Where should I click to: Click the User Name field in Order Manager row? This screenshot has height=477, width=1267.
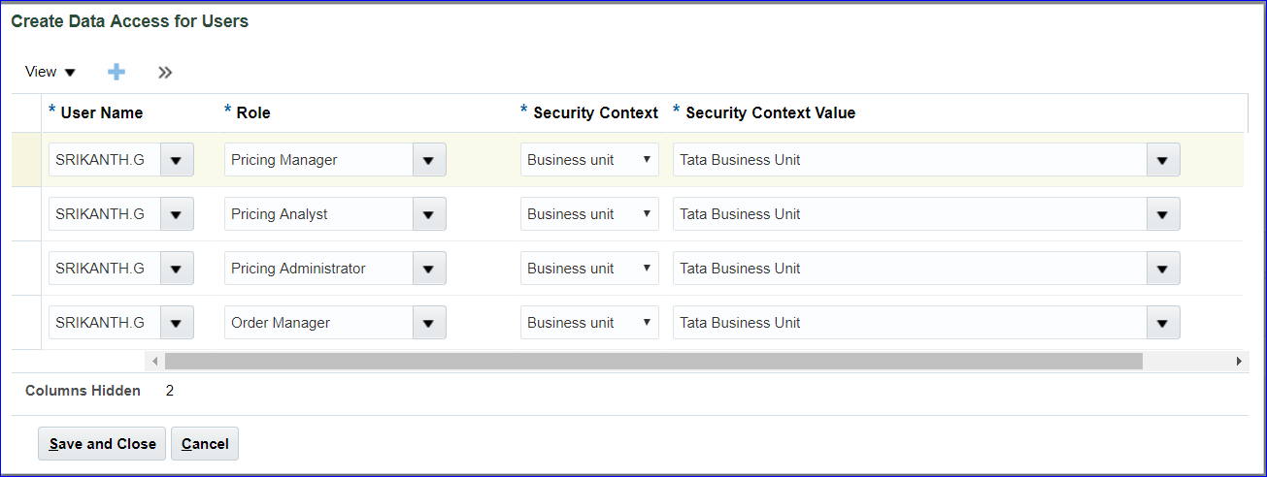point(104,323)
